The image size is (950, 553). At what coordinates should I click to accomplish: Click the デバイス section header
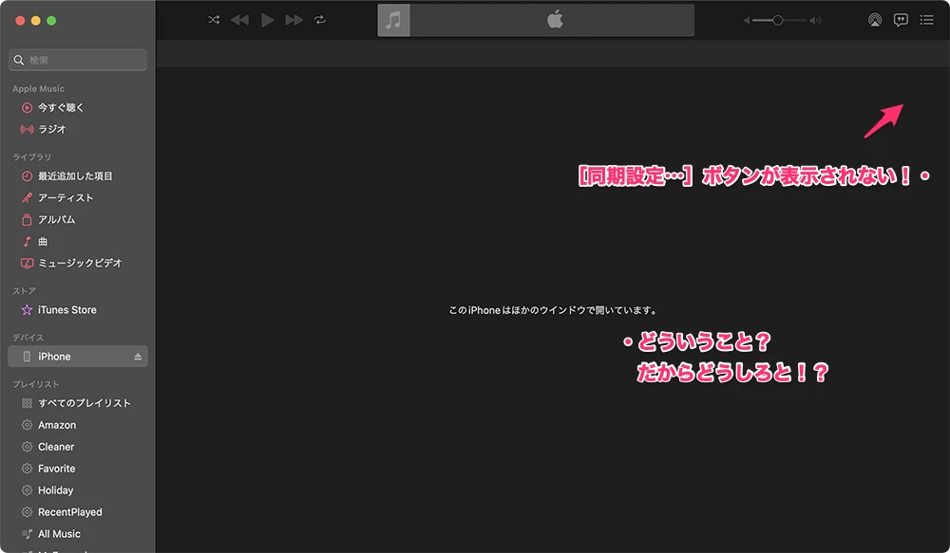tap(28, 337)
